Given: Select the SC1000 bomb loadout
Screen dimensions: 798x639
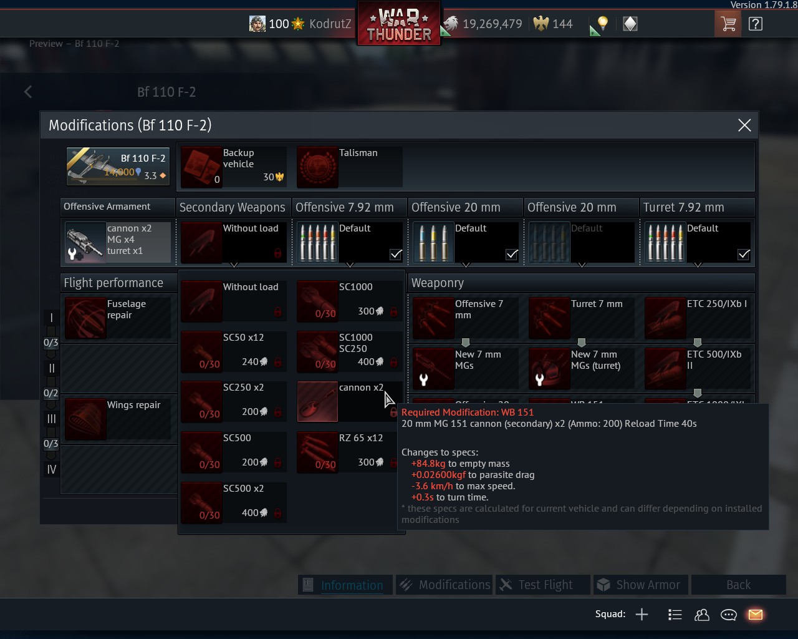Looking at the screenshot, I should tap(350, 301).
